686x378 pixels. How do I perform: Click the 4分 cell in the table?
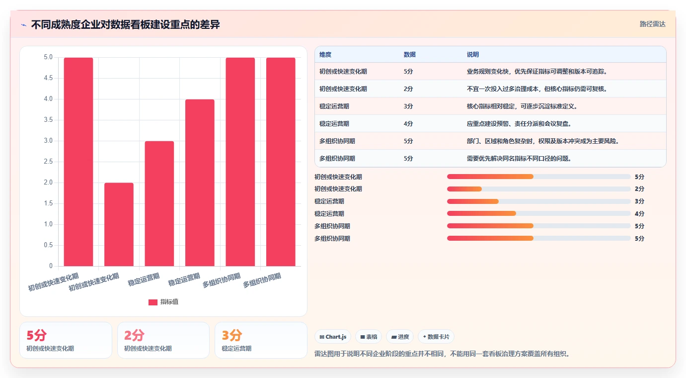coord(408,124)
